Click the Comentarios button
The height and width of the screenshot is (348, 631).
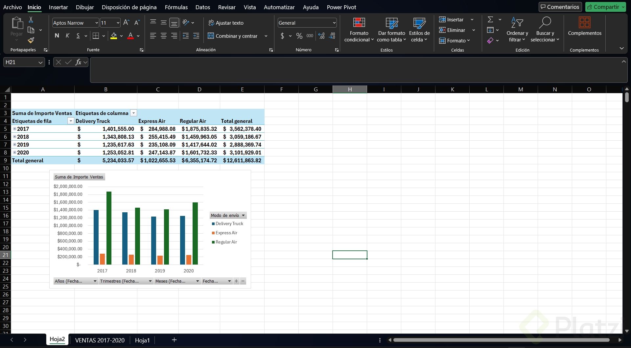(x=560, y=7)
